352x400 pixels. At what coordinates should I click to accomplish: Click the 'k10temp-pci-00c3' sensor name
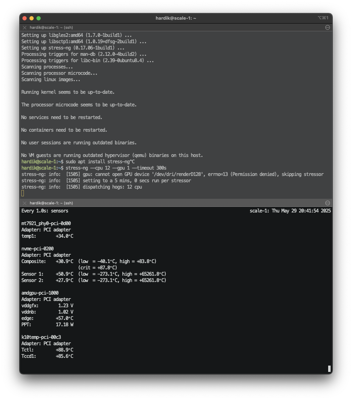tap(41, 337)
